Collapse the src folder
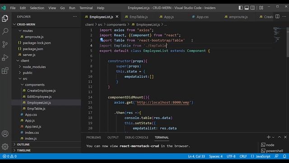289x163 pixels. click(20, 78)
